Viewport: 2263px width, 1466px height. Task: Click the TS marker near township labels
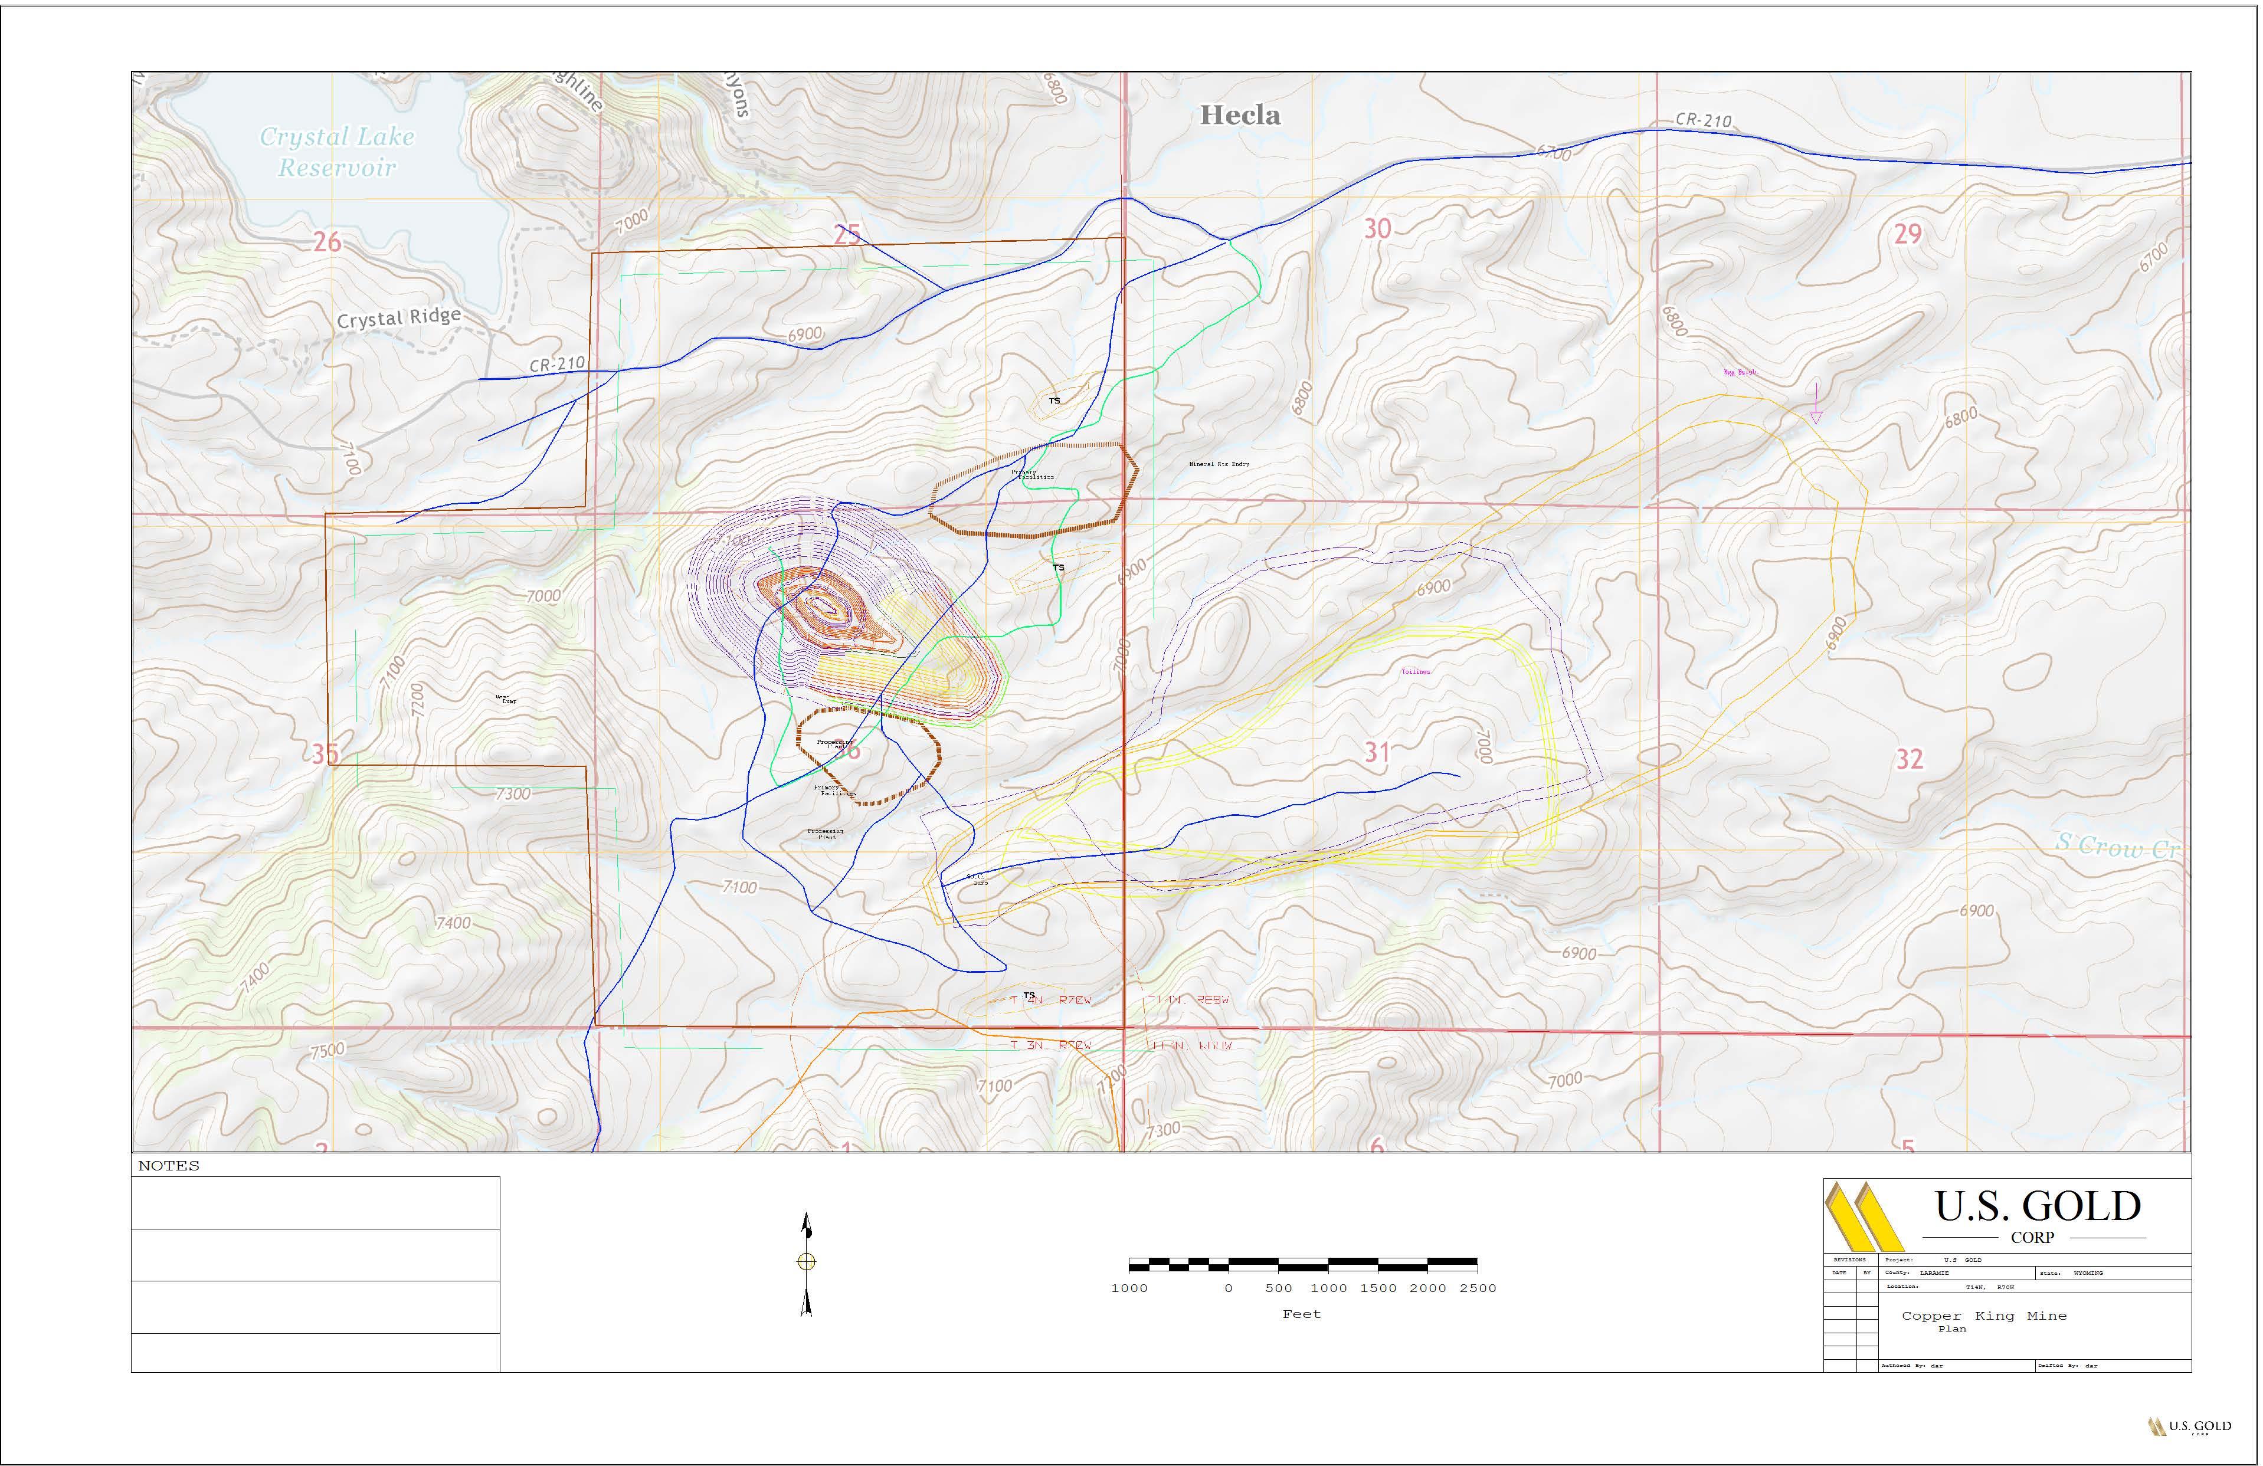[1029, 995]
